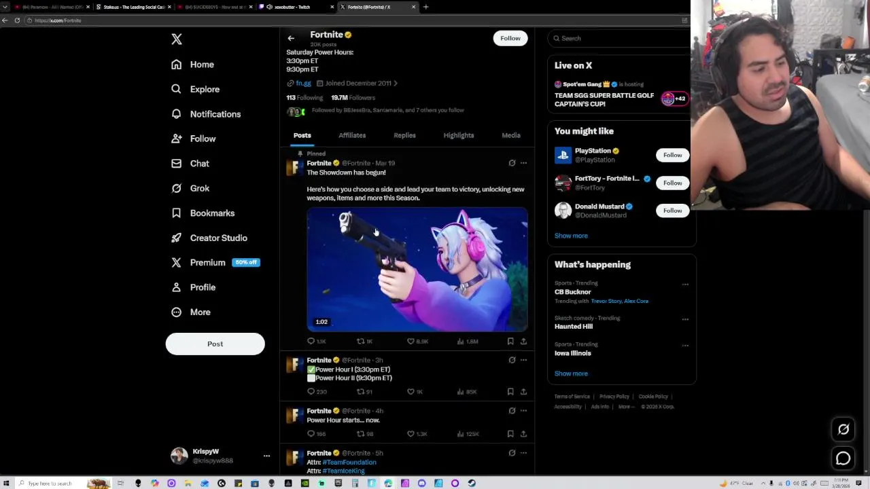Viewport: 870px width, 489px height.
Task: Click the X logo in the sidebar
Action: pyautogui.click(x=177, y=39)
